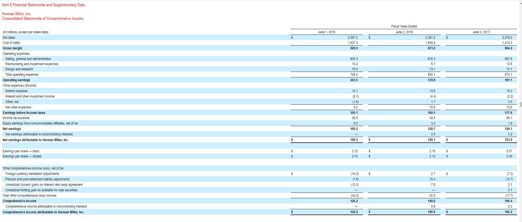This screenshot has height=222, width=522.
Task: Click the 'Design and research' label
Action: click(19, 69)
